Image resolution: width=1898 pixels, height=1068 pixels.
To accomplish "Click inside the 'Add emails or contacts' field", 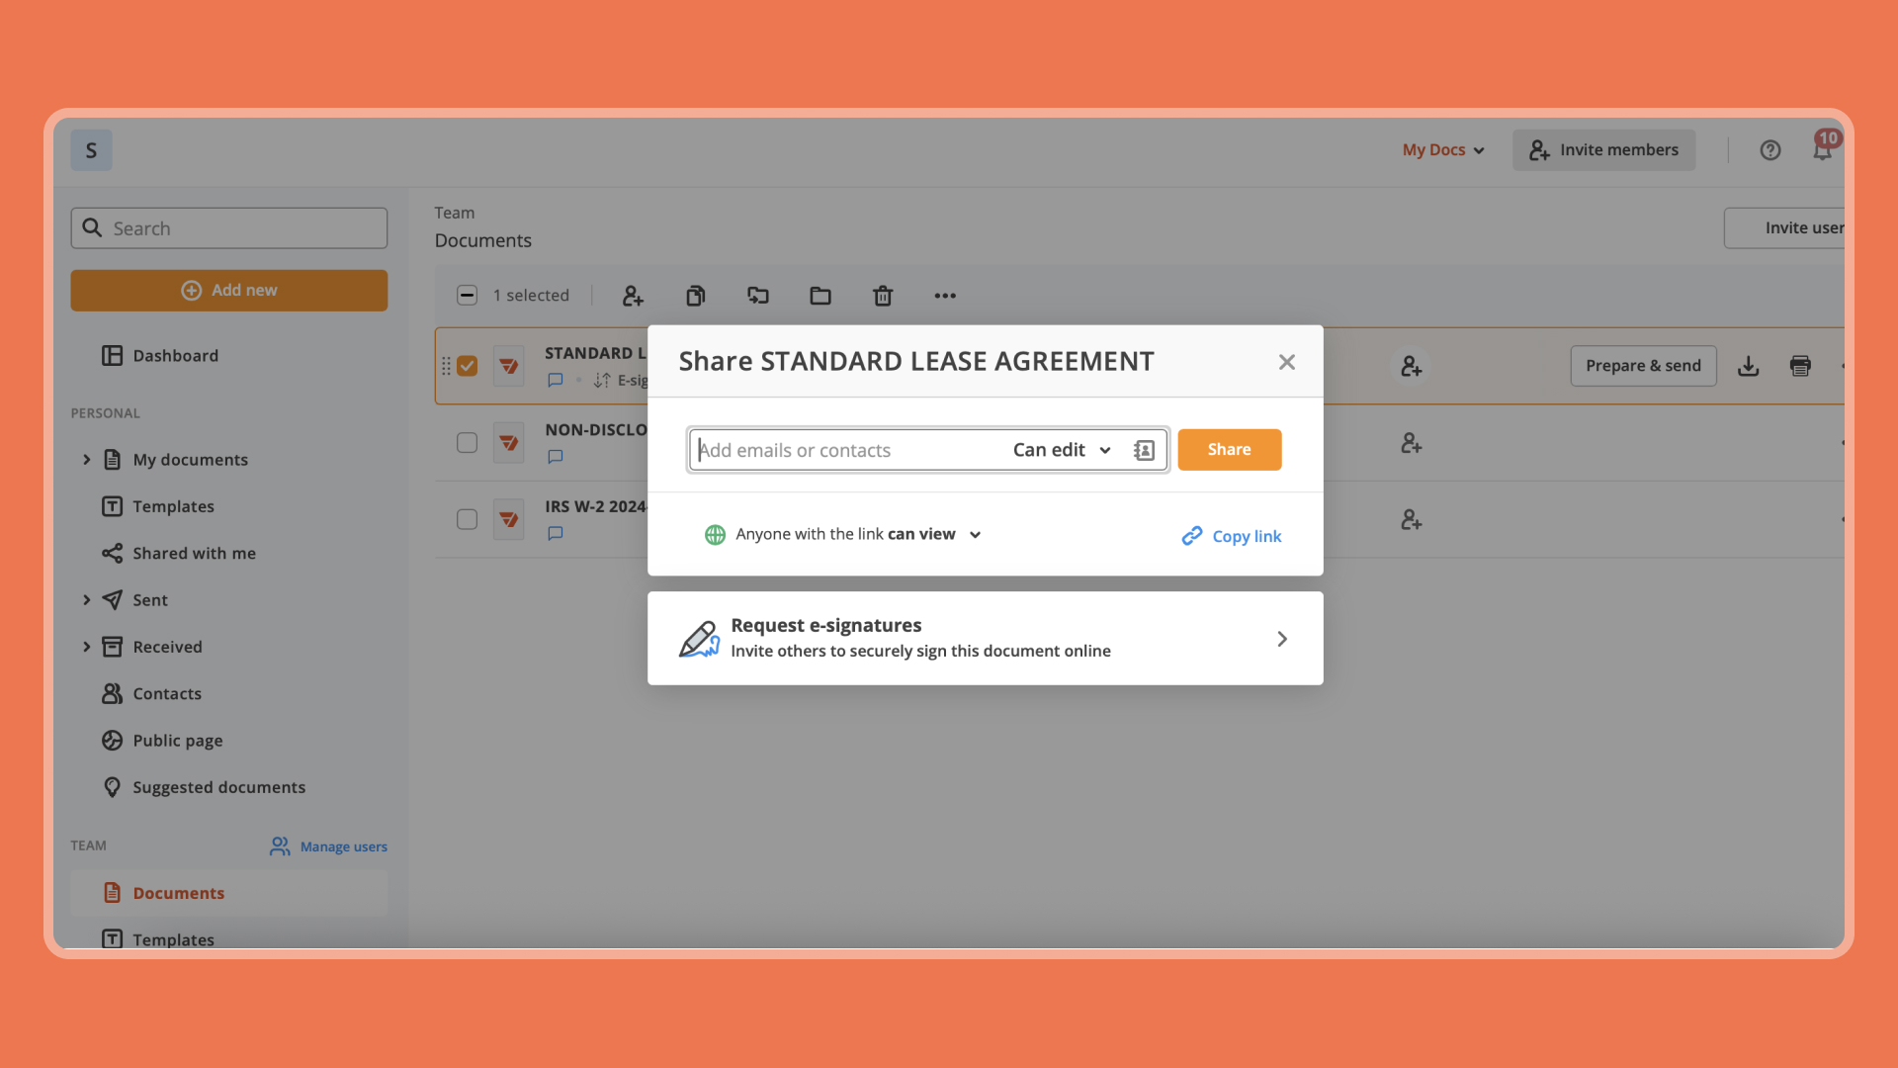I will pos(840,449).
